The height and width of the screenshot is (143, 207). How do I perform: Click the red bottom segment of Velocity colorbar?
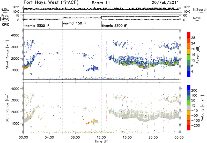coord(189,128)
